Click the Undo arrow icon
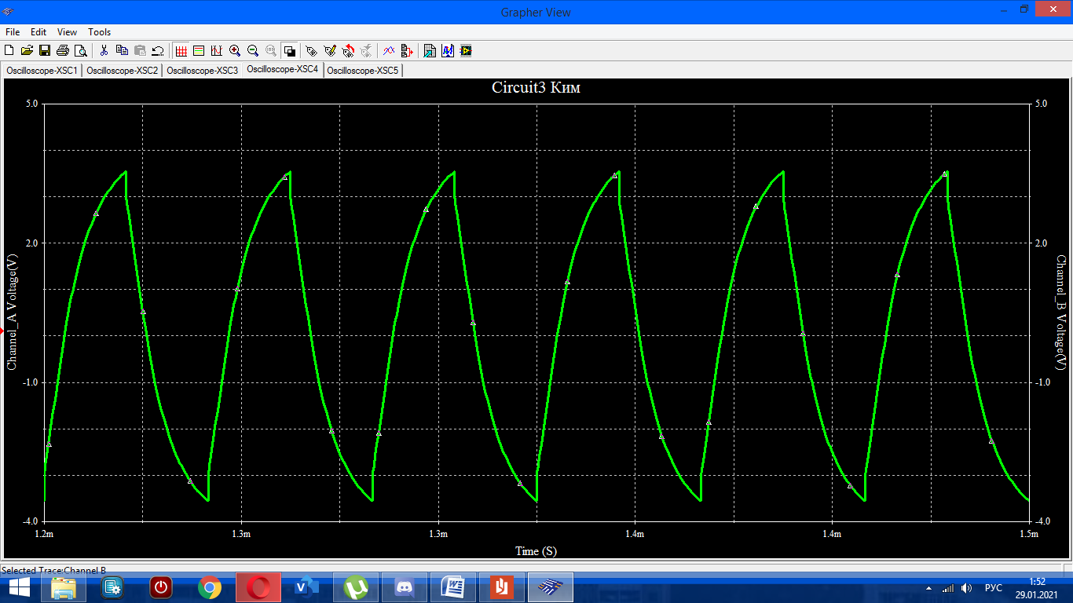The height and width of the screenshot is (603, 1073). (x=158, y=51)
